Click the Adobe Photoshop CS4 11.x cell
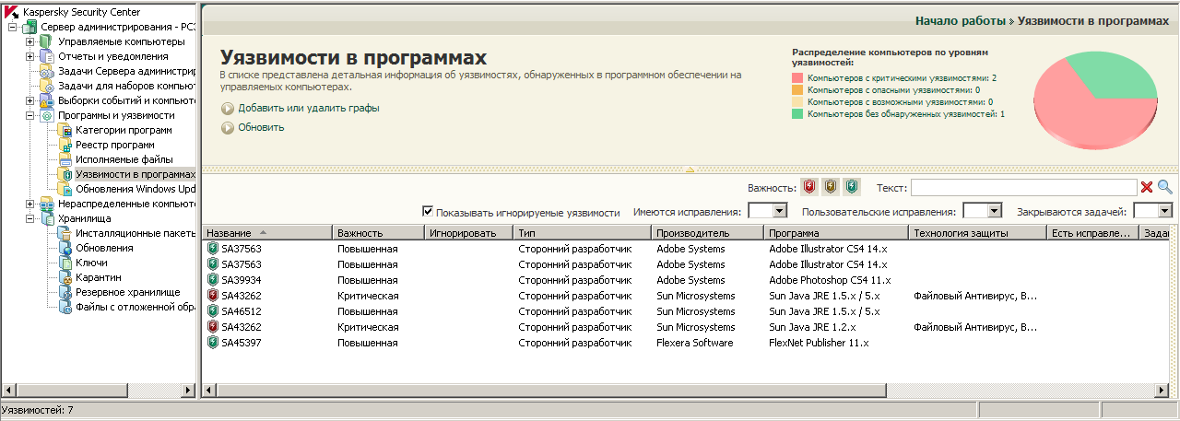1180x421 pixels. (x=830, y=279)
